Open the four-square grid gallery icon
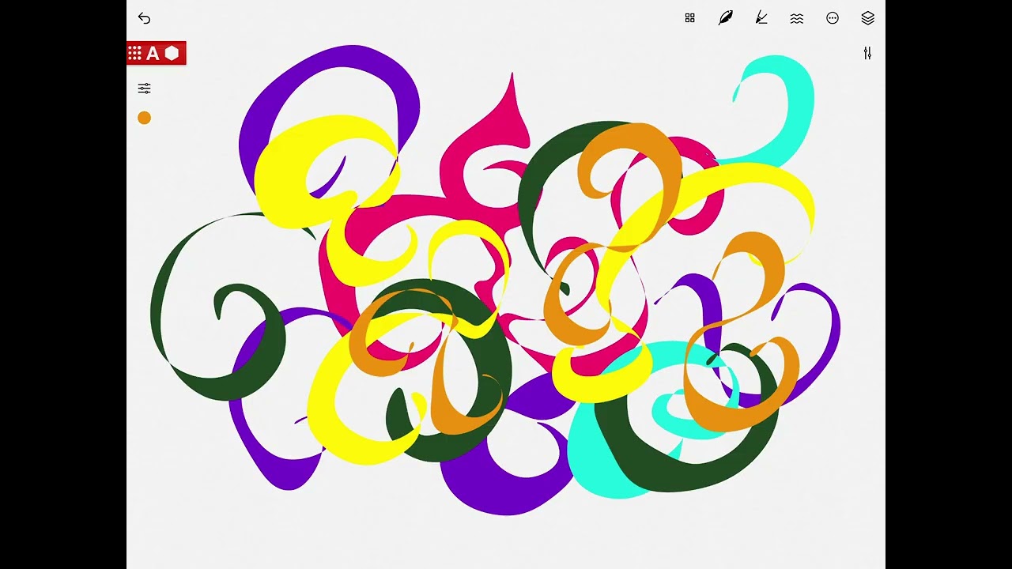 689,18
